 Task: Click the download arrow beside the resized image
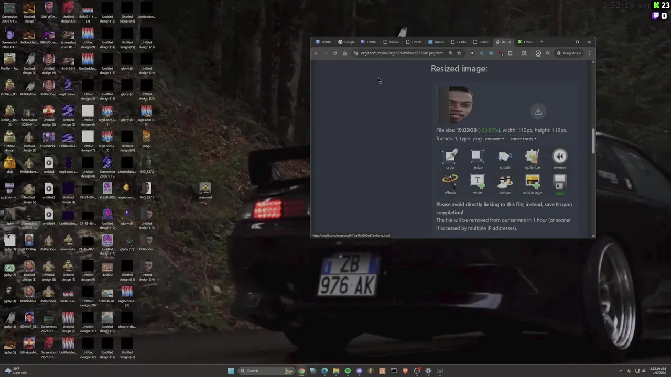[x=538, y=111]
